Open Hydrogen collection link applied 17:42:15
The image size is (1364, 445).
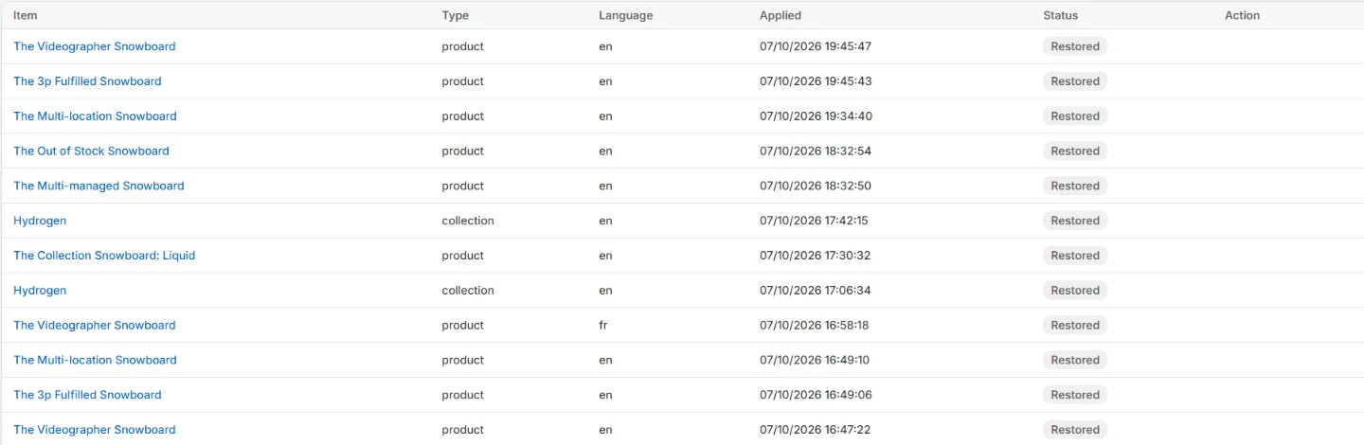point(40,221)
